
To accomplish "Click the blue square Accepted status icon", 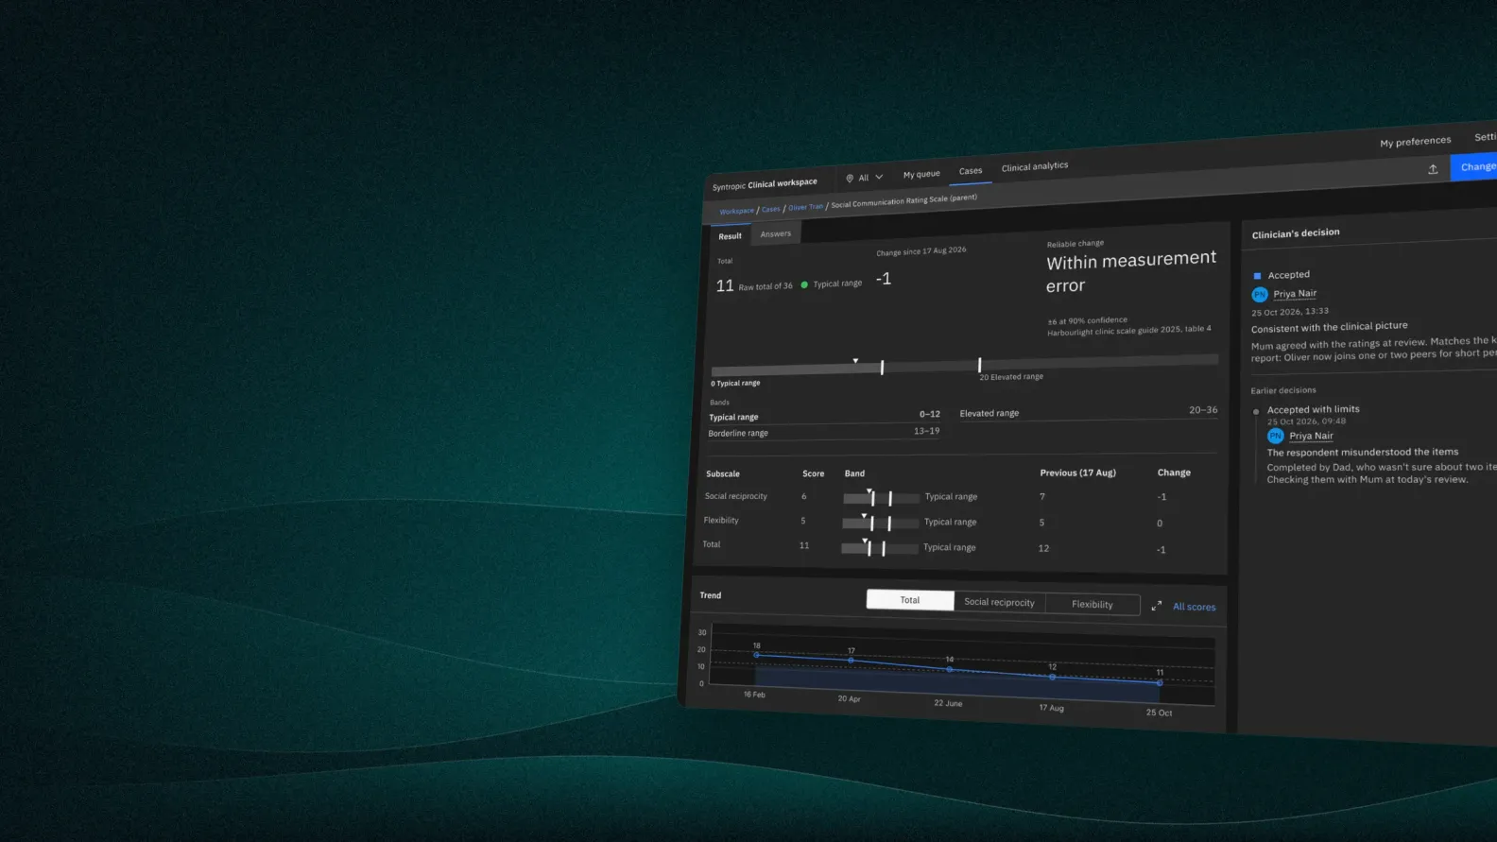I will tap(1257, 276).
